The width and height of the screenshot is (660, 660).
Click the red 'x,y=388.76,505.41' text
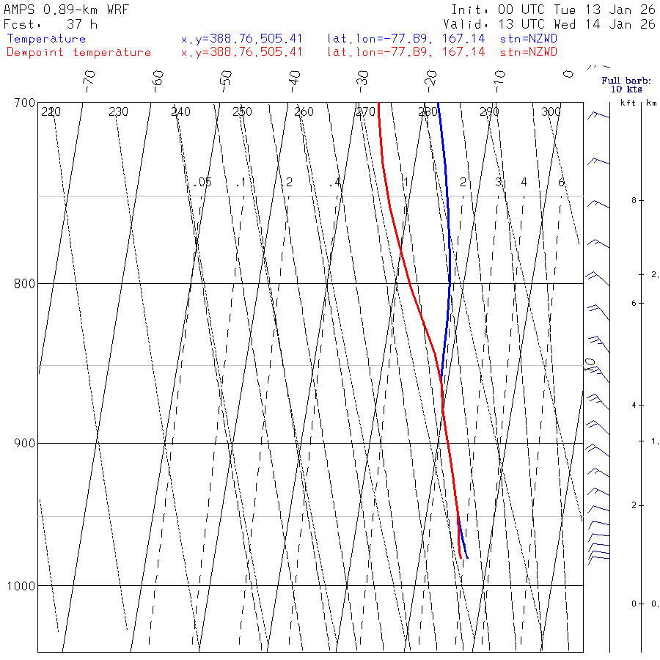tap(241, 52)
